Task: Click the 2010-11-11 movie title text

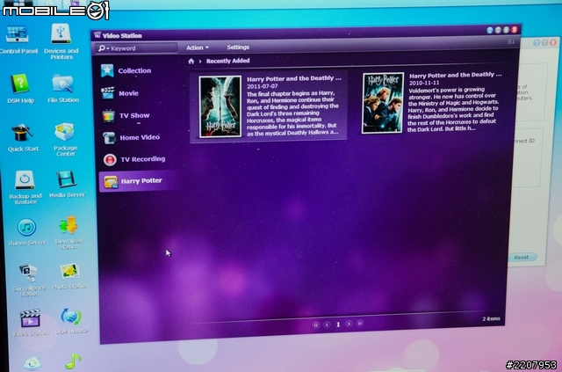Action: 455,75
